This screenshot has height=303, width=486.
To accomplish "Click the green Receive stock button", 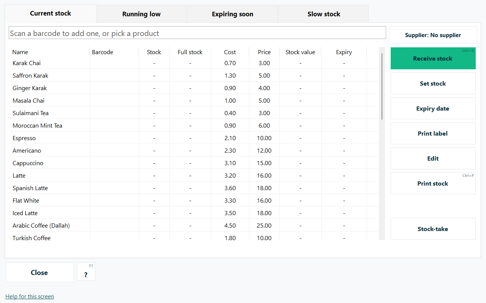I will [433, 58].
